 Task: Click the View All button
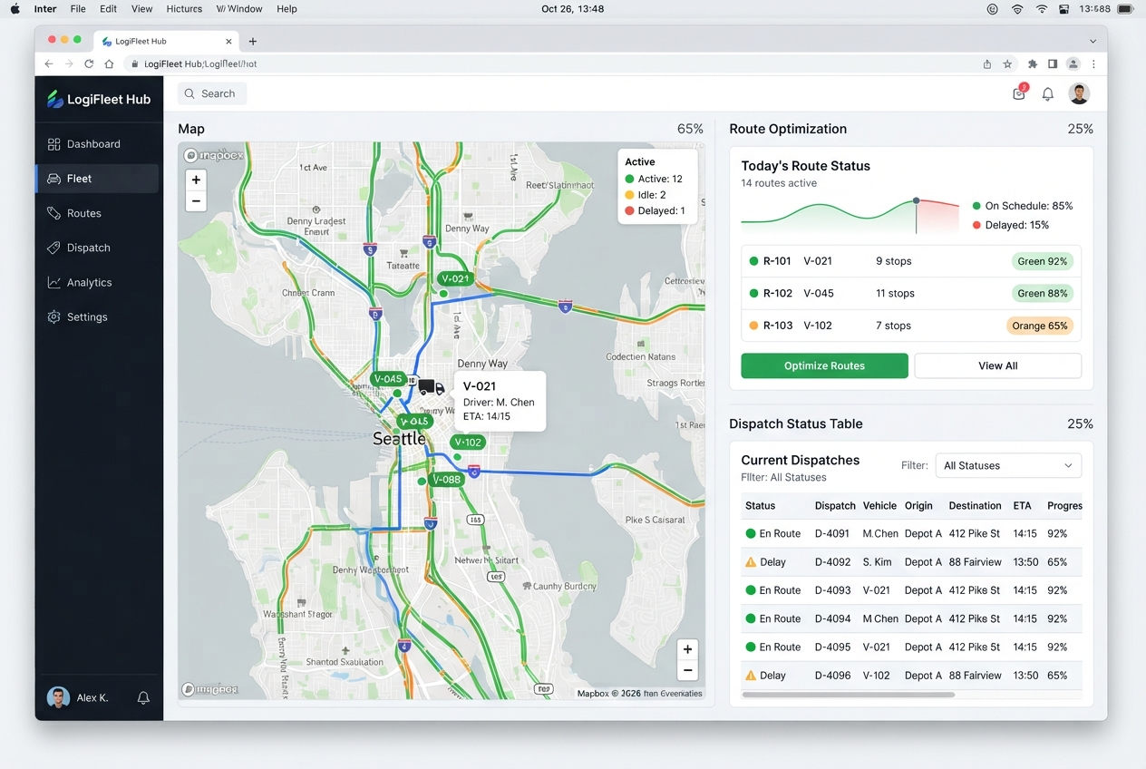(x=997, y=365)
